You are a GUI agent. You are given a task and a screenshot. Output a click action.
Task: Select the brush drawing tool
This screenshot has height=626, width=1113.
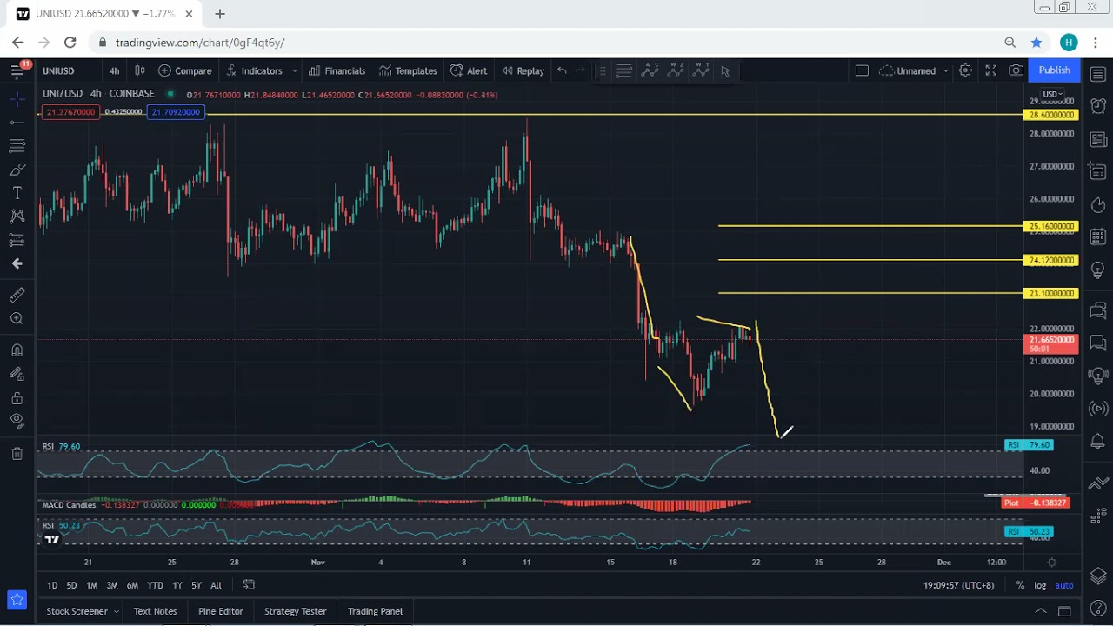17,170
